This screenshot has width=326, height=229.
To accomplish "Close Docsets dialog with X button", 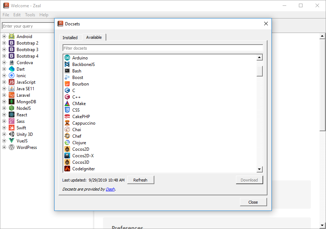I will point(266,24).
